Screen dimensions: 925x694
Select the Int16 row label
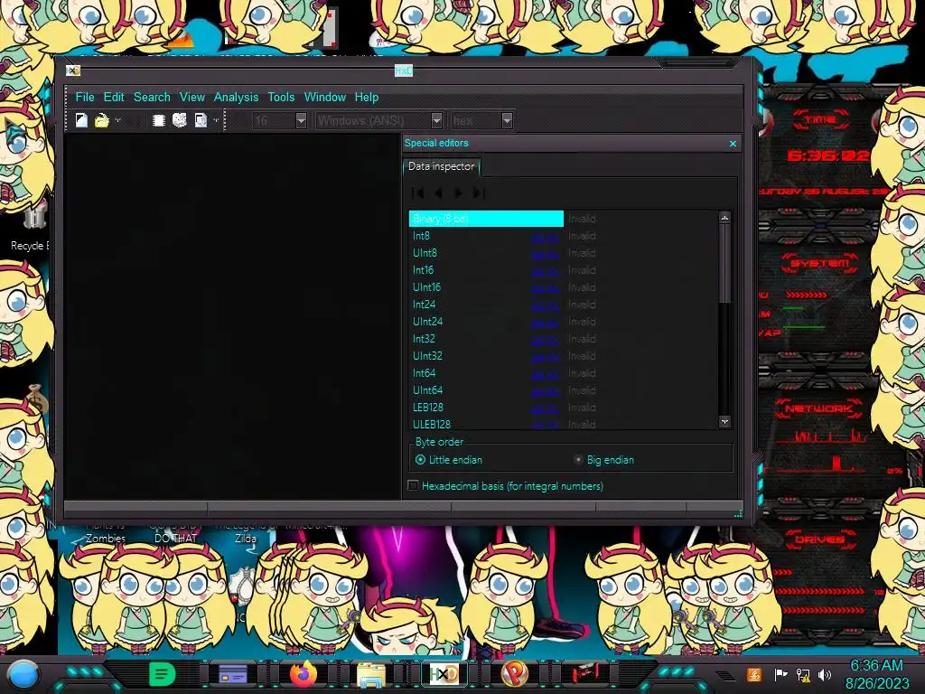point(423,270)
